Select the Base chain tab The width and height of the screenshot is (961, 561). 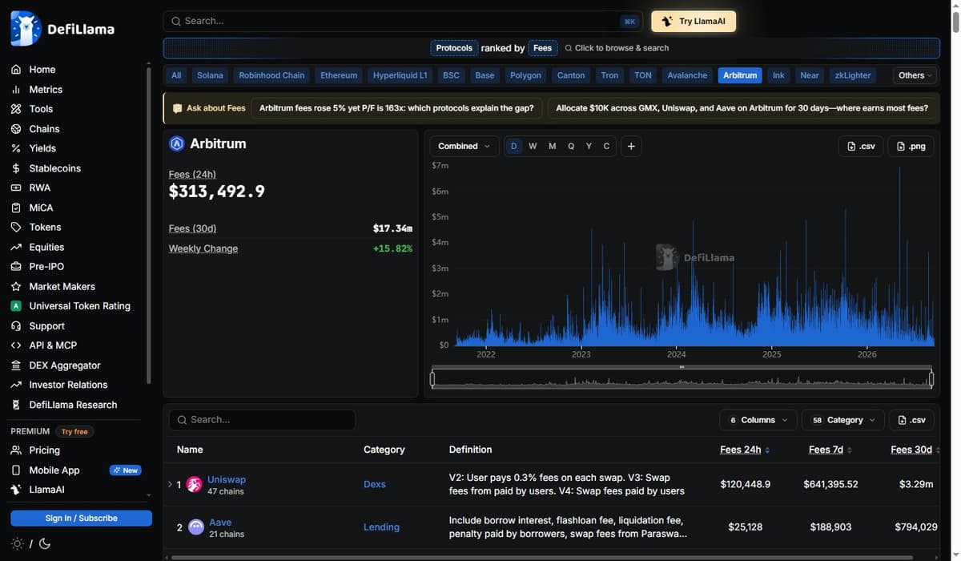(x=485, y=75)
